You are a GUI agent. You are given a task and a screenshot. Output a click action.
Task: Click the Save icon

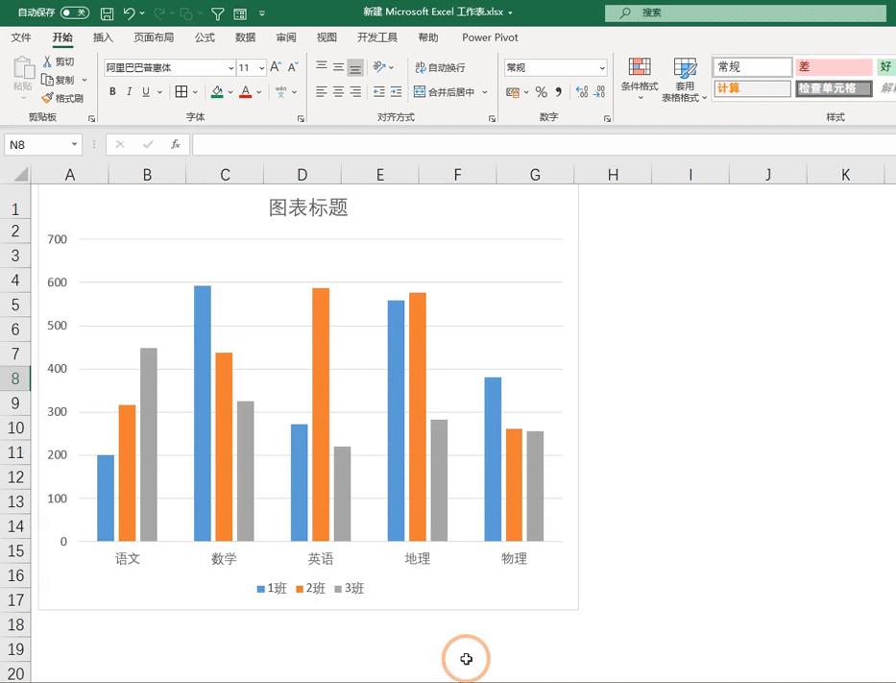click(106, 12)
